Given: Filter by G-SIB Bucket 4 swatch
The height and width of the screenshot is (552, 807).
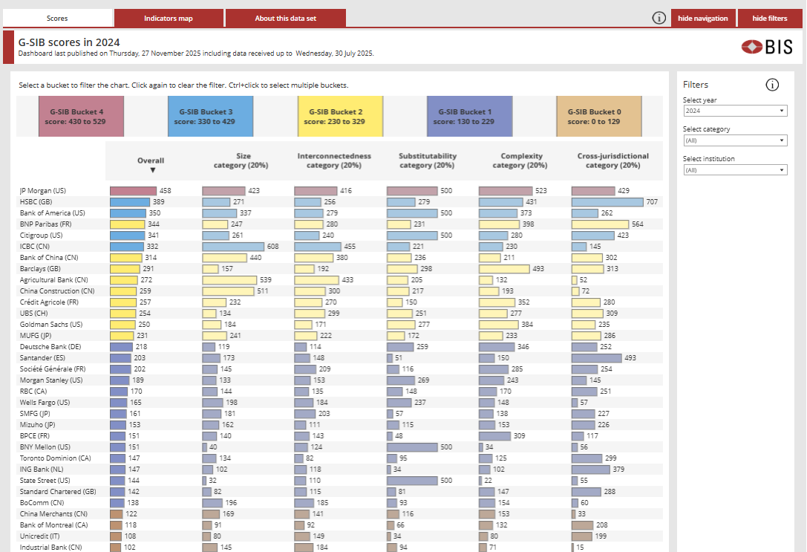Looking at the screenshot, I should (82, 117).
